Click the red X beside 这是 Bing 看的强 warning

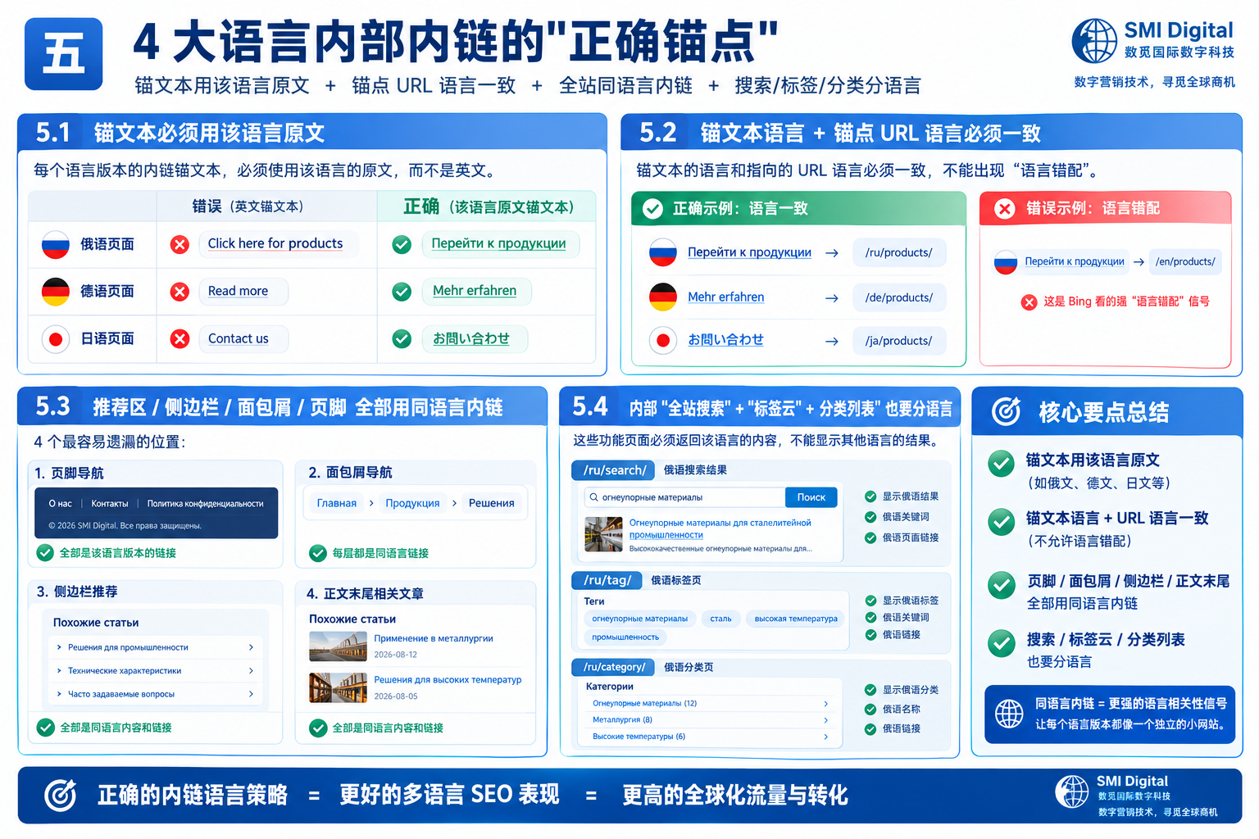1029,302
